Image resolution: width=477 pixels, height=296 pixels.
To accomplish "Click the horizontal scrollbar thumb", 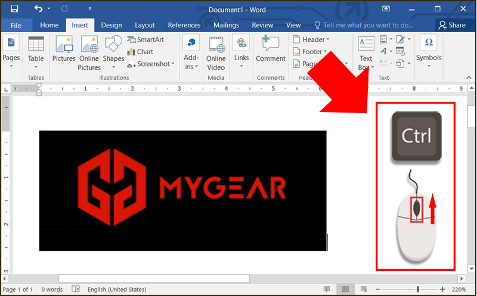I will pyautogui.click(x=154, y=278).
